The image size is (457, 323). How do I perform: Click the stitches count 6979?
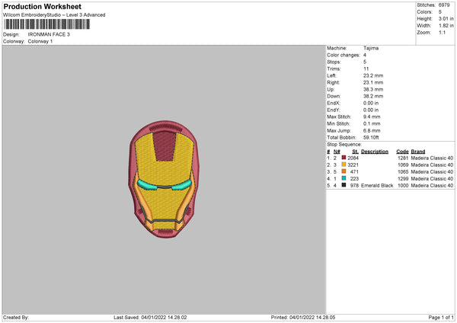(x=444, y=5)
